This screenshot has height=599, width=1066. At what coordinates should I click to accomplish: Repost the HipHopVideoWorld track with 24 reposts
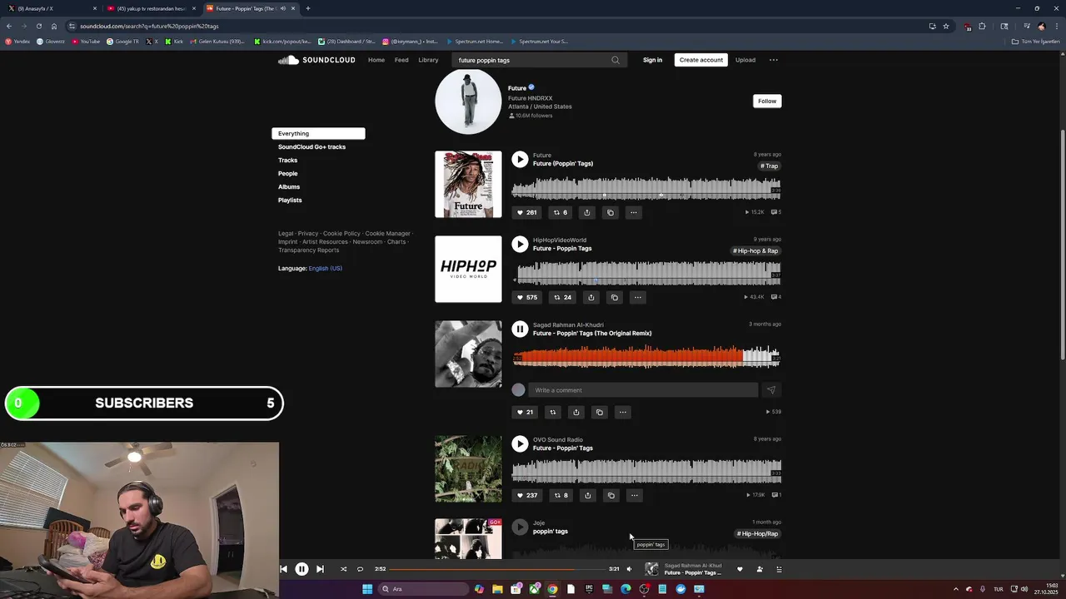tap(563, 297)
